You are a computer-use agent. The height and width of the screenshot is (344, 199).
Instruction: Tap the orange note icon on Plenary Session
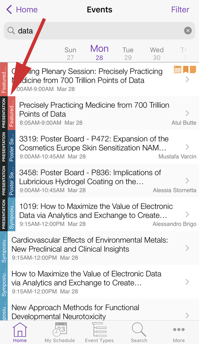tap(193, 69)
